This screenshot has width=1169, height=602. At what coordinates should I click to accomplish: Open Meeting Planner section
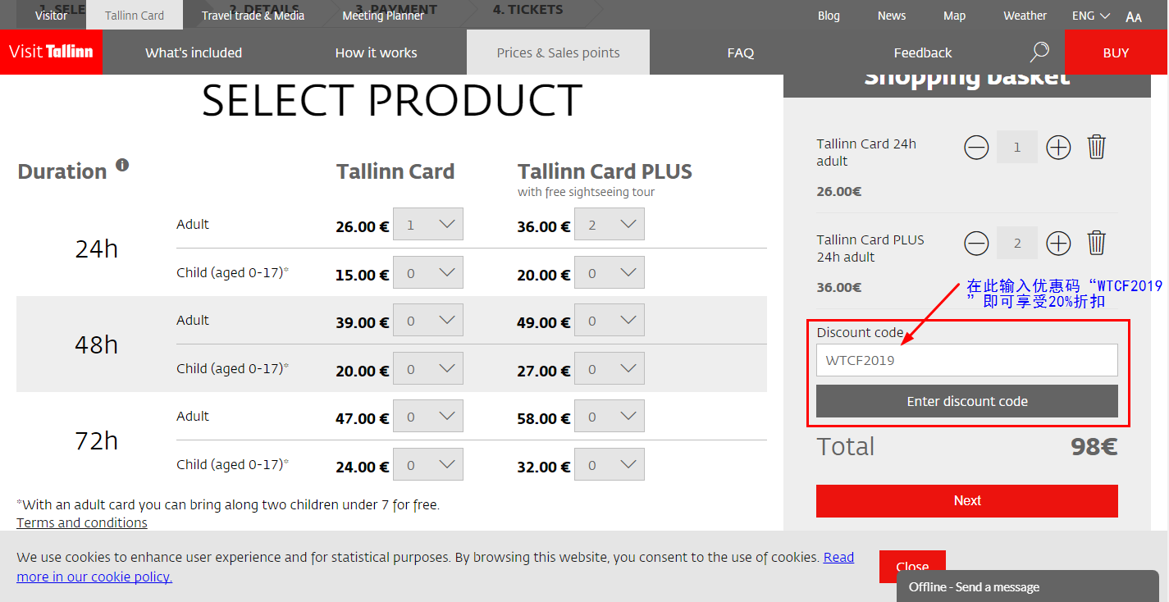[x=383, y=16]
